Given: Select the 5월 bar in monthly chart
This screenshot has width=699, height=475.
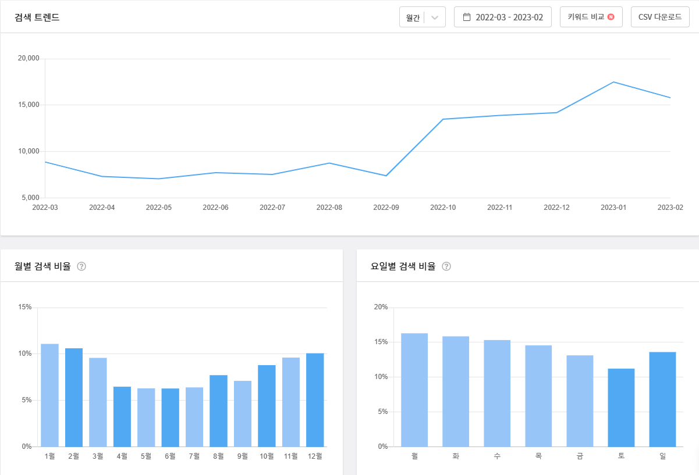Looking at the screenshot, I should point(146,417).
